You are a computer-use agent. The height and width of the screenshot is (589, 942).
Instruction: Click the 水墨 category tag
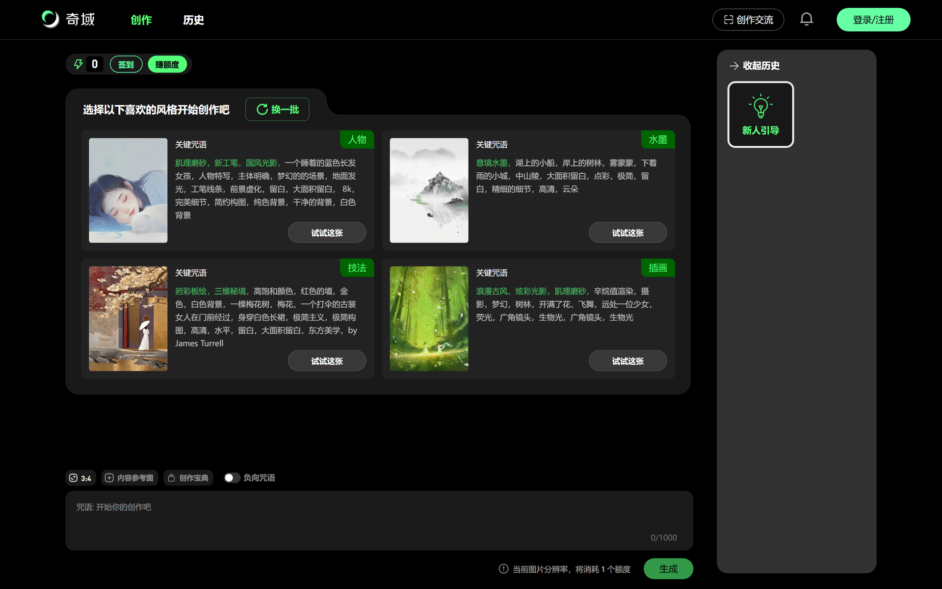(x=658, y=139)
